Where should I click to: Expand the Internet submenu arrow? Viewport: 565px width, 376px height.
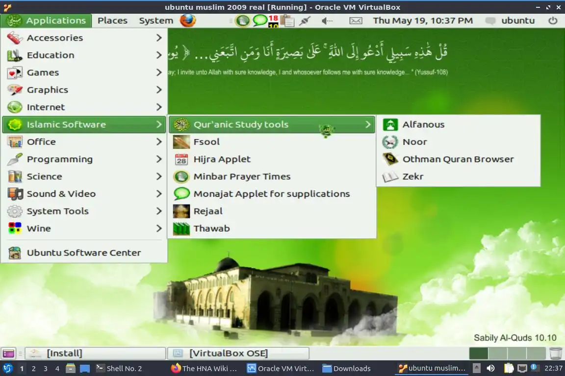tap(159, 107)
